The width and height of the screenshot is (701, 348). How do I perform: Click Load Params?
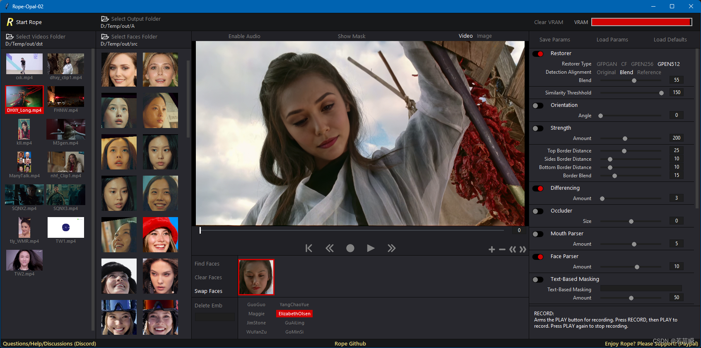pyautogui.click(x=612, y=39)
